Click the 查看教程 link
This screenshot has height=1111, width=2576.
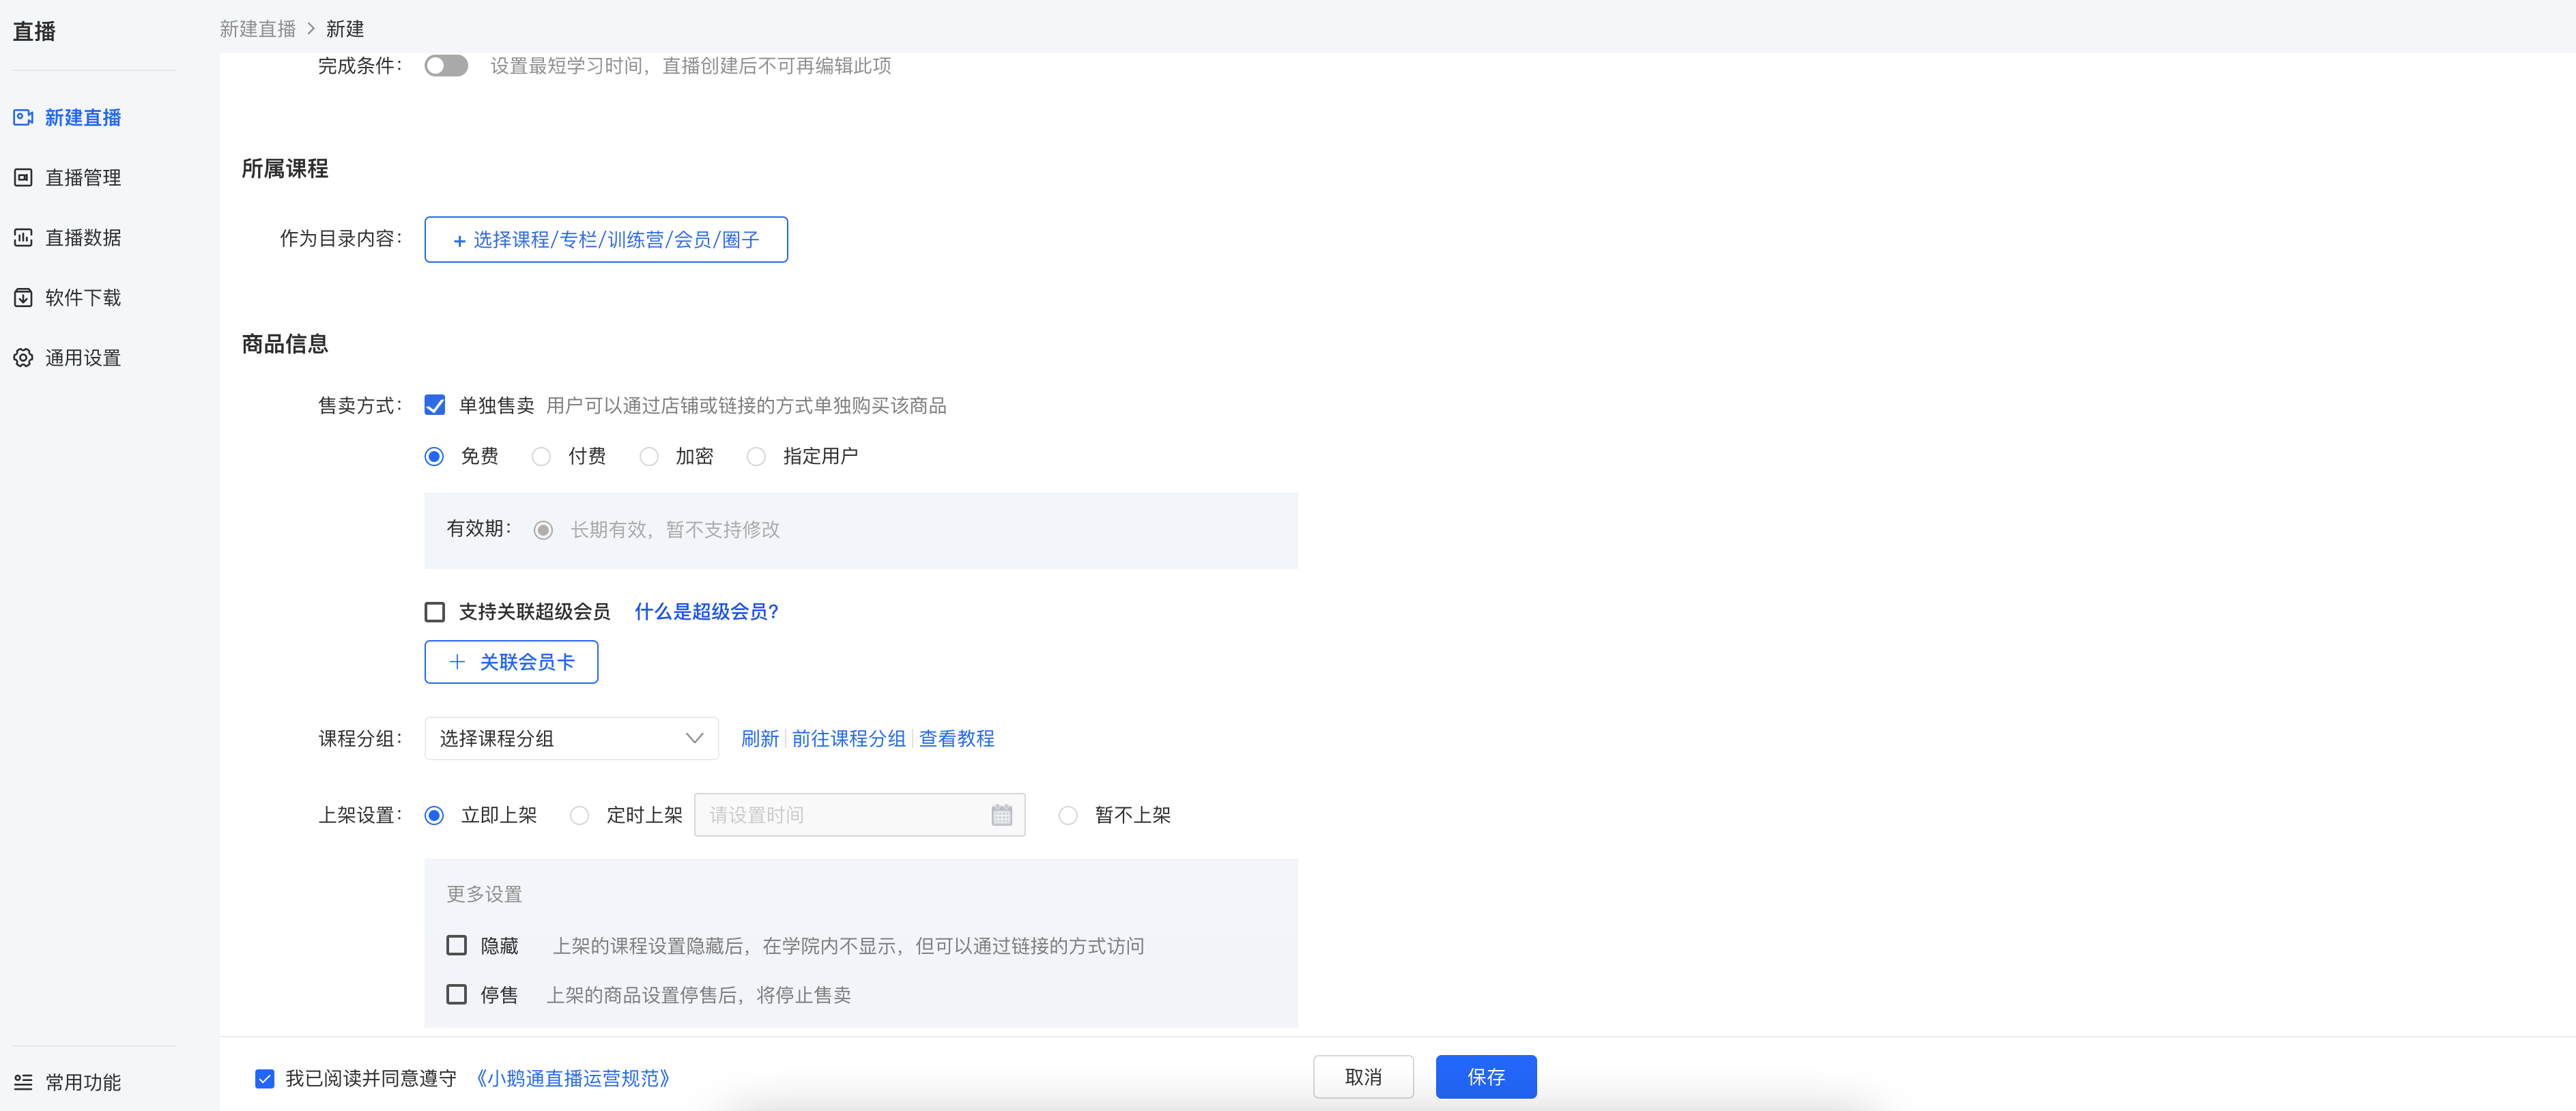tap(956, 739)
